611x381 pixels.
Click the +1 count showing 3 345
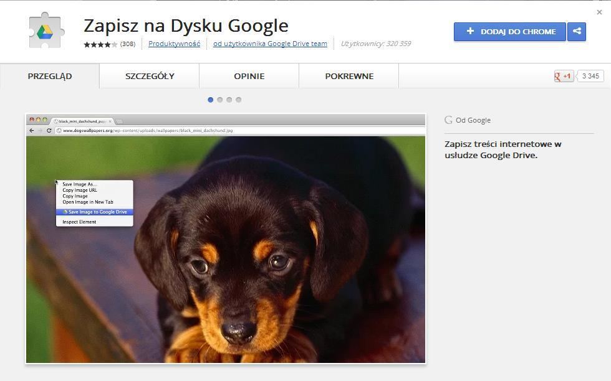pos(590,76)
